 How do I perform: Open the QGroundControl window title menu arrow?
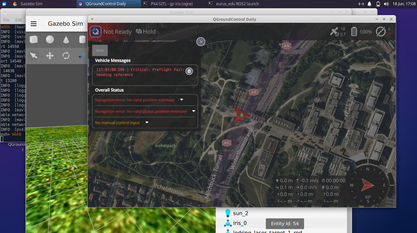(92, 19)
